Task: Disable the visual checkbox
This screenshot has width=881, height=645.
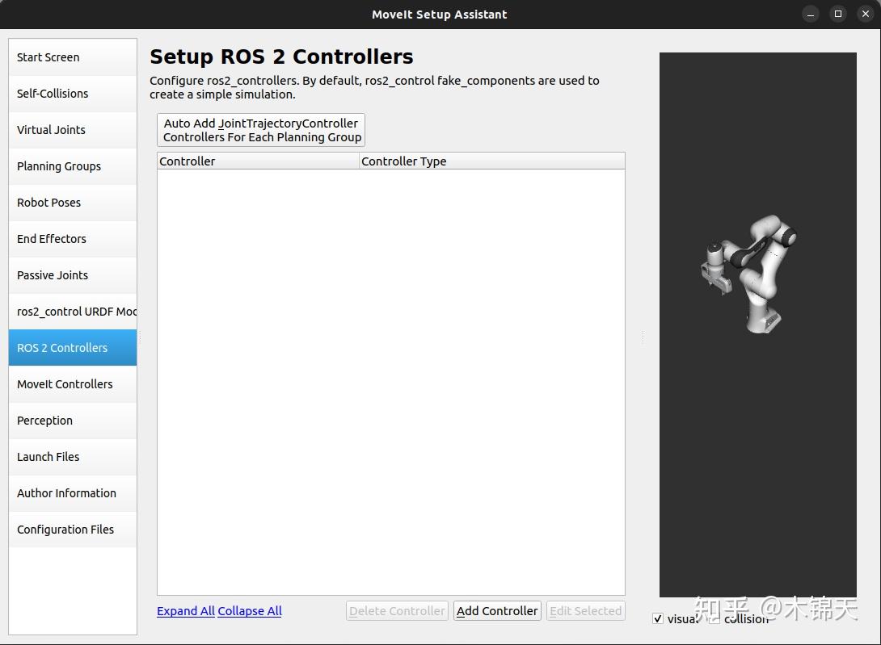Action: [658, 618]
